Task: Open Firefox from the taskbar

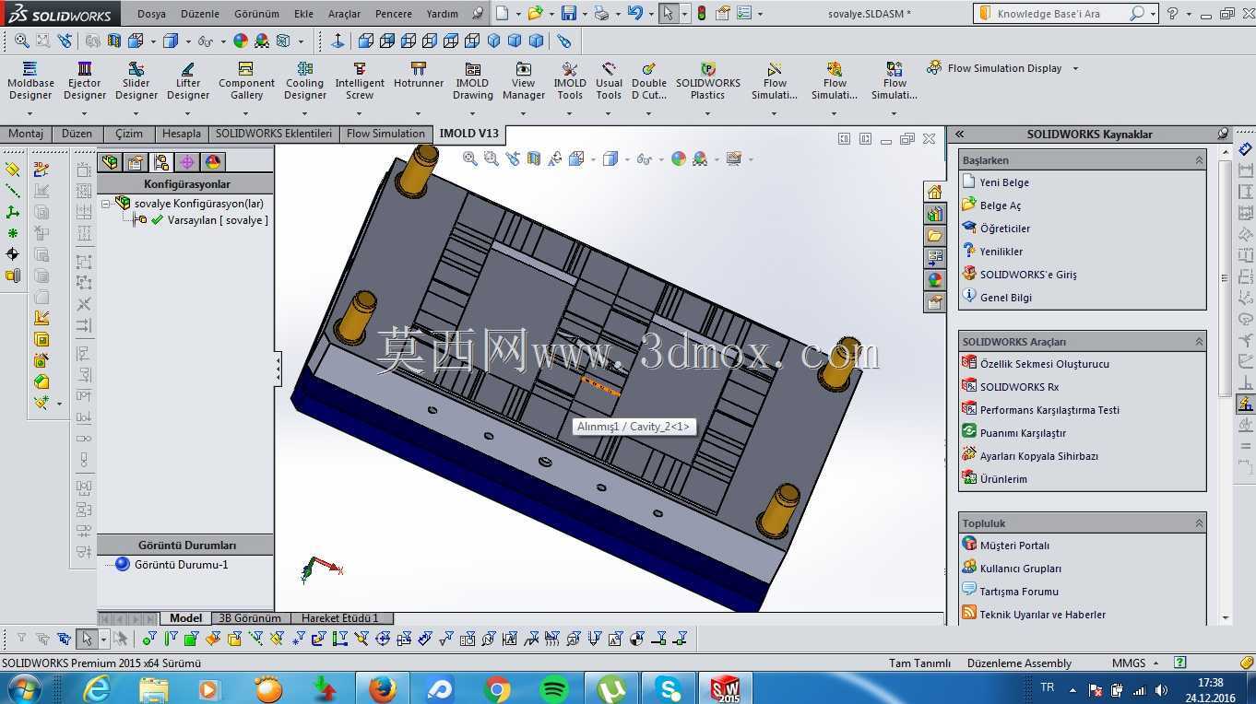Action: [382, 688]
